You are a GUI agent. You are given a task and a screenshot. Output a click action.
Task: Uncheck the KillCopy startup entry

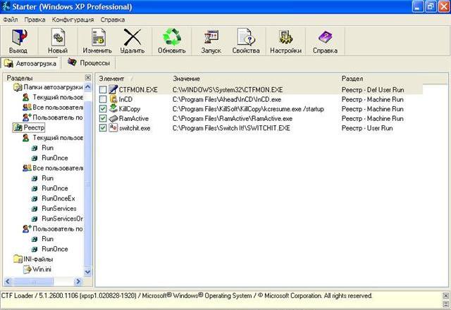[x=104, y=109]
